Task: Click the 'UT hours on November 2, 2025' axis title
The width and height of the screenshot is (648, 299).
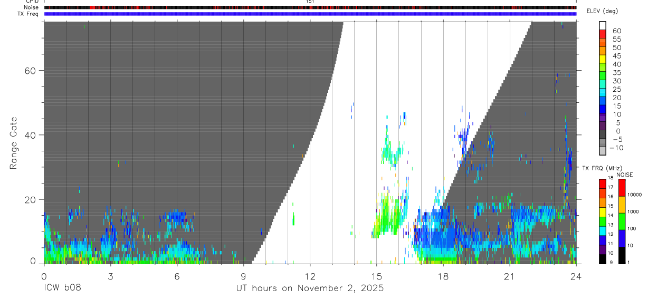Action: coord(310,288)
